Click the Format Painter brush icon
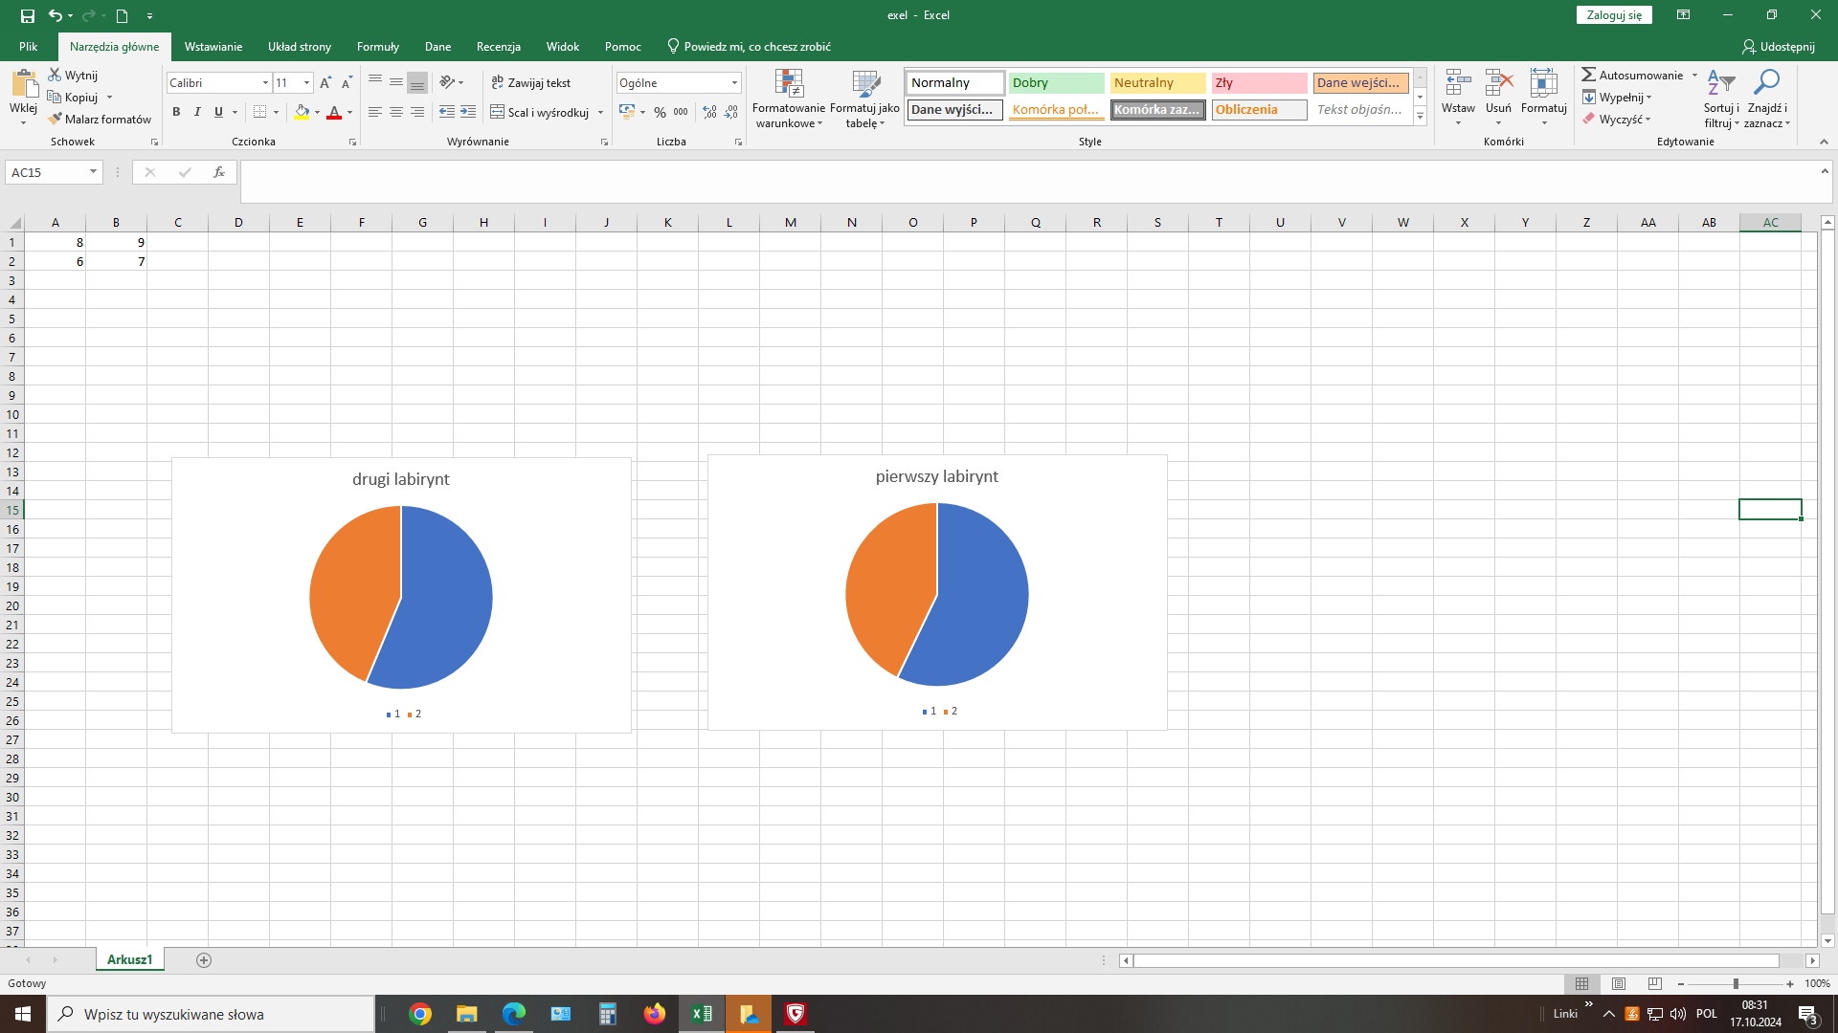 click(x=56, y=120)
